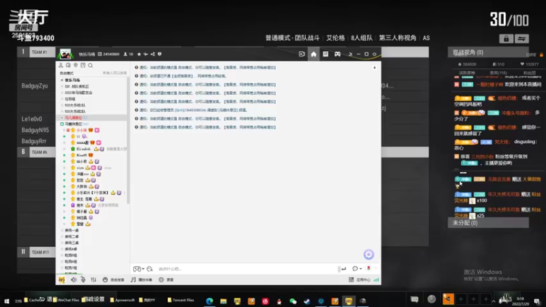The height and width of the screenshot is (307, 546).
Task: Click the chat message input field
Action: pyautogui.click(x=246, y=269)
